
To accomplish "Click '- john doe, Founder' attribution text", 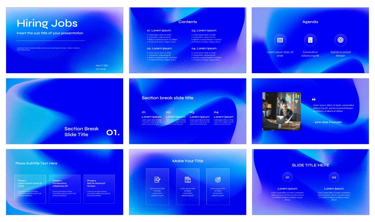I will pyautogui.click(x=327, y=122).
